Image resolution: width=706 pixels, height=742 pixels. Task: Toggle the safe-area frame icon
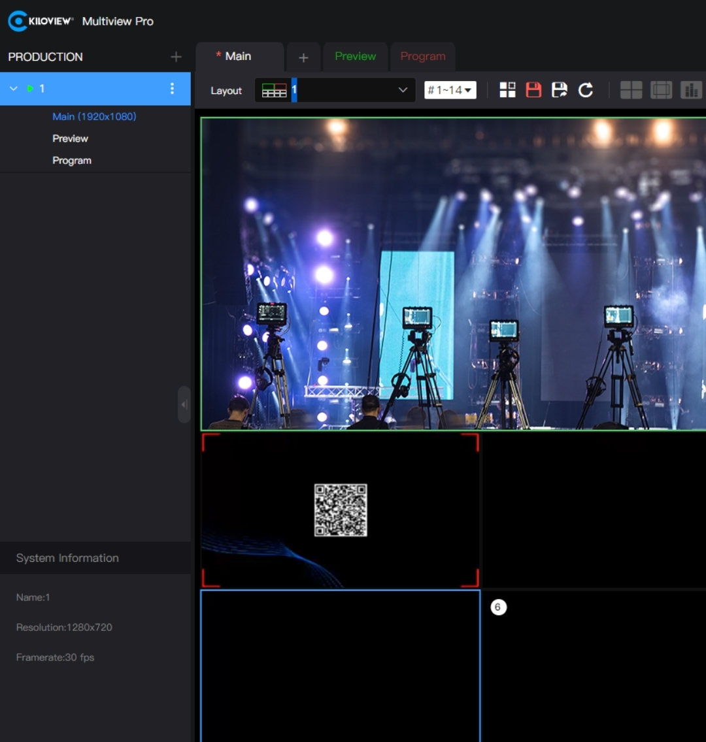pos(661,90)
